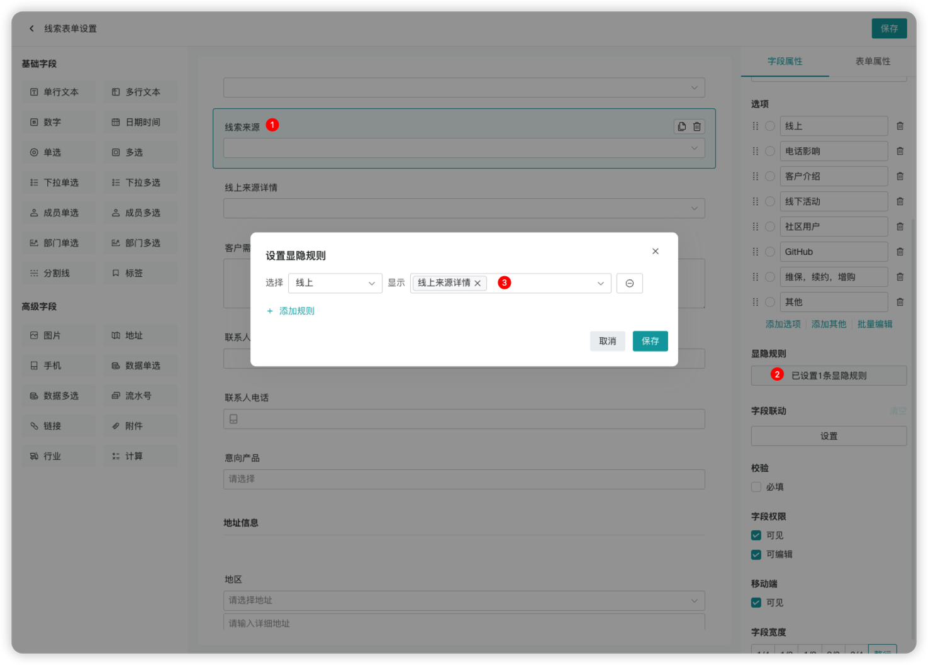Screen dimensions: 928x665
Task: Select the 字段属性 tab
Action: point(785,61)
